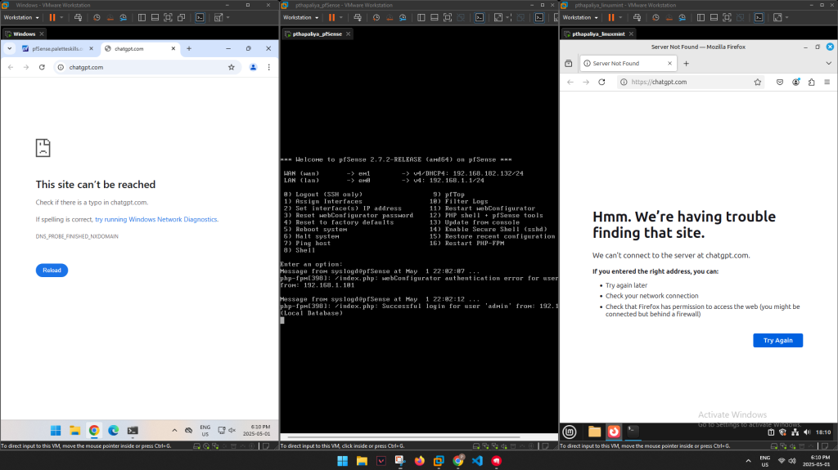Open the Start menu in the Windows VM taskbar
This screenshot has height=470, width=838.
point(56,431)
